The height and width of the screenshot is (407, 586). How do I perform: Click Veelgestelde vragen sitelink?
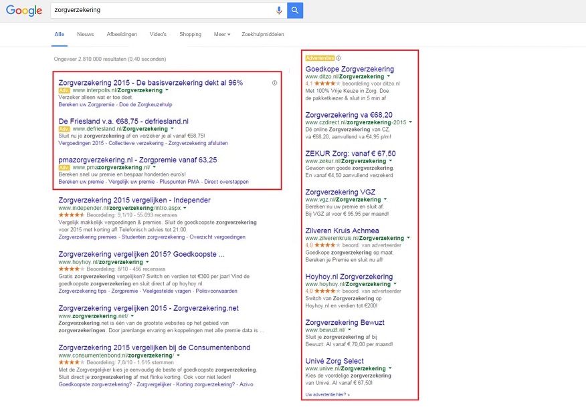[167, 291]
